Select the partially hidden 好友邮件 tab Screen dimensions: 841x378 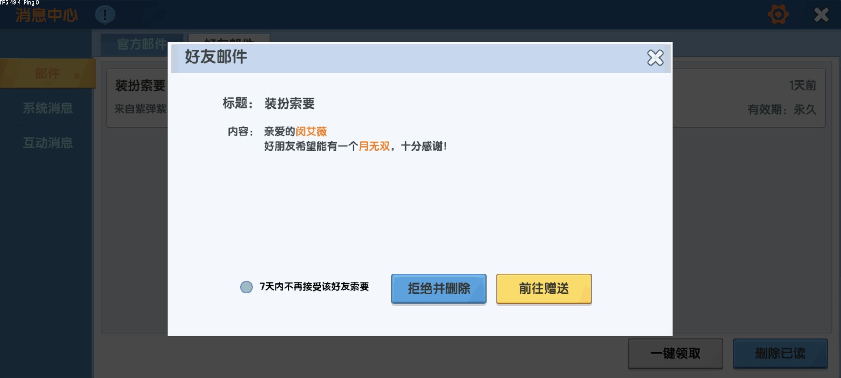[x=229, y=38]
